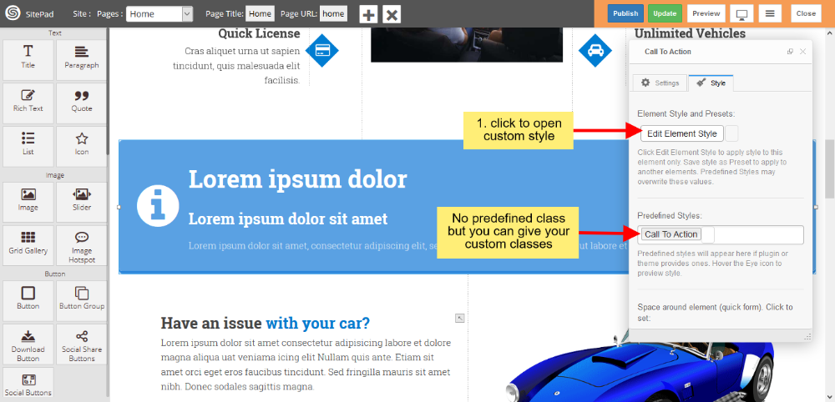This screenshot has width=835, height=402.
Task: Click the info circle icon in banner
Action: point(157,206)
